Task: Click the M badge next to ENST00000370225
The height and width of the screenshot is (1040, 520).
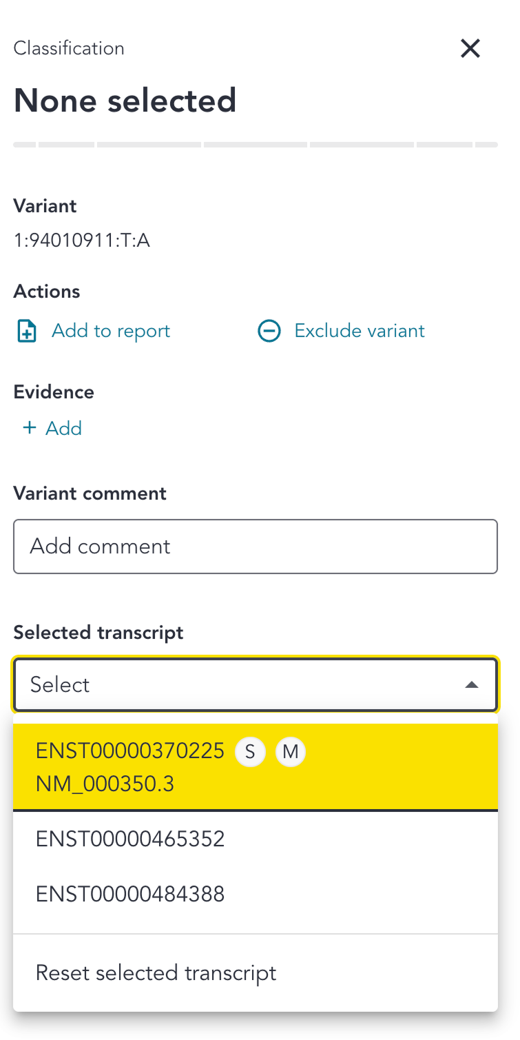Action: 291,752
